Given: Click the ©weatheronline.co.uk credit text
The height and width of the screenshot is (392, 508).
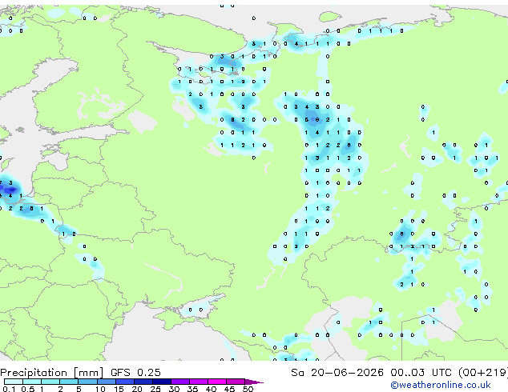Looking at the screenshot, I should click(x=440, y=385).
